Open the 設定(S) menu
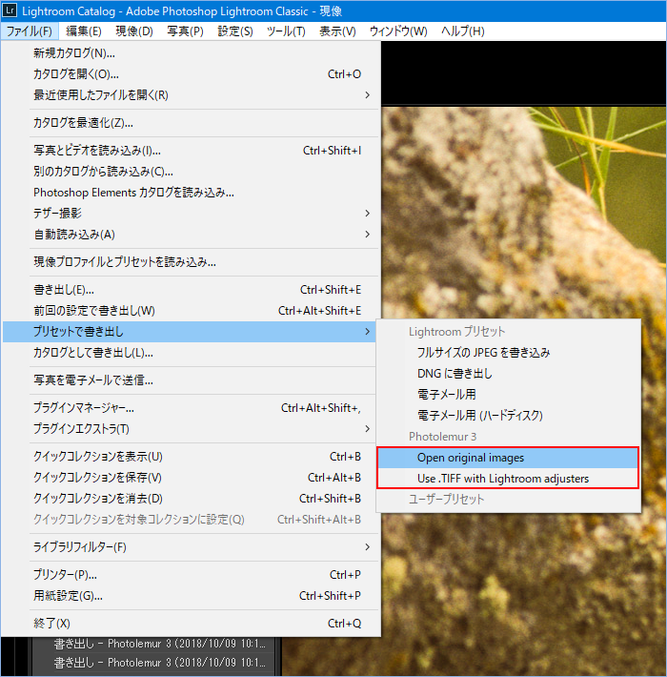Image resolution: width=667 pixels, height=677 pixels. click(235, 31)
